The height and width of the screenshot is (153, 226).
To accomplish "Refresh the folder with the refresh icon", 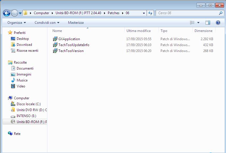I will click(150, 13).
